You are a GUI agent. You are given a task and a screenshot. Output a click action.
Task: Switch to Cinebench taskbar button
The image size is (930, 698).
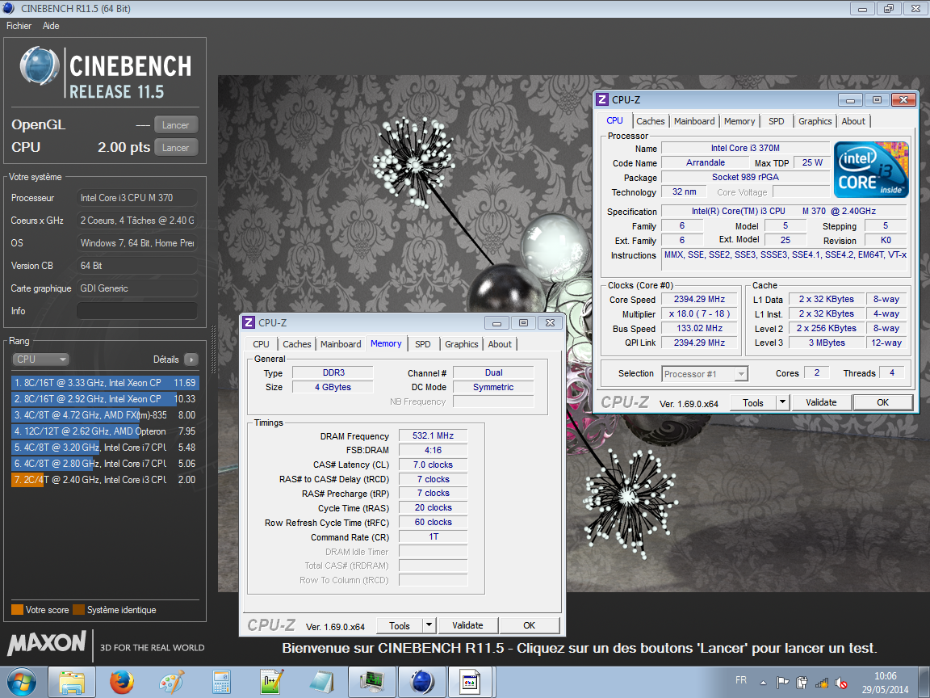click(x=422, y=682)
